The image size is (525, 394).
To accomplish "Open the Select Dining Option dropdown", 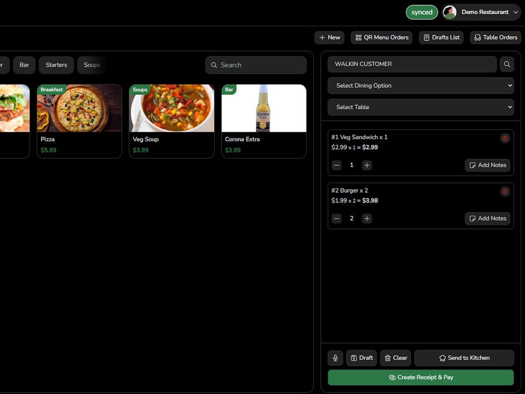I will pos(421,86).
